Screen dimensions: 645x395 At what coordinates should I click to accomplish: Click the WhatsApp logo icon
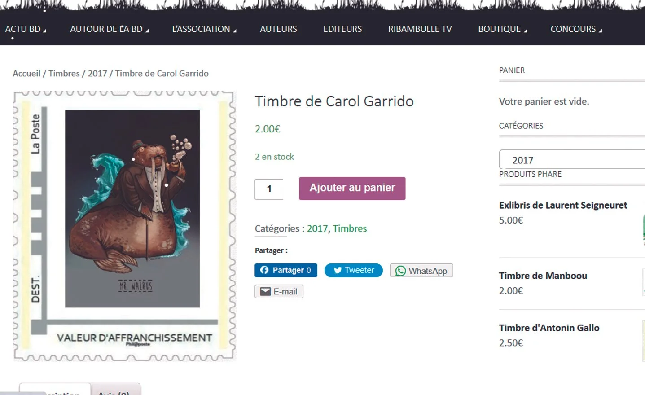400,271
